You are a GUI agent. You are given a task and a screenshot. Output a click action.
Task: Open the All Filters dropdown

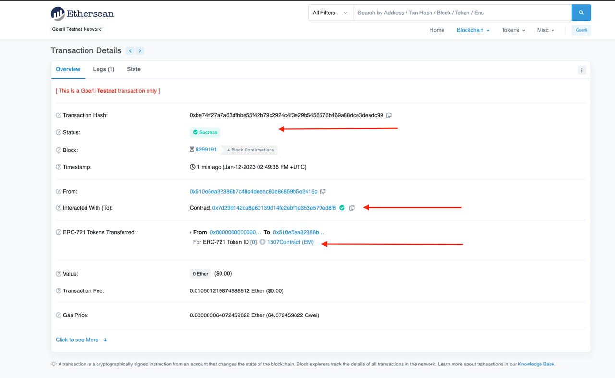[331, 13]
